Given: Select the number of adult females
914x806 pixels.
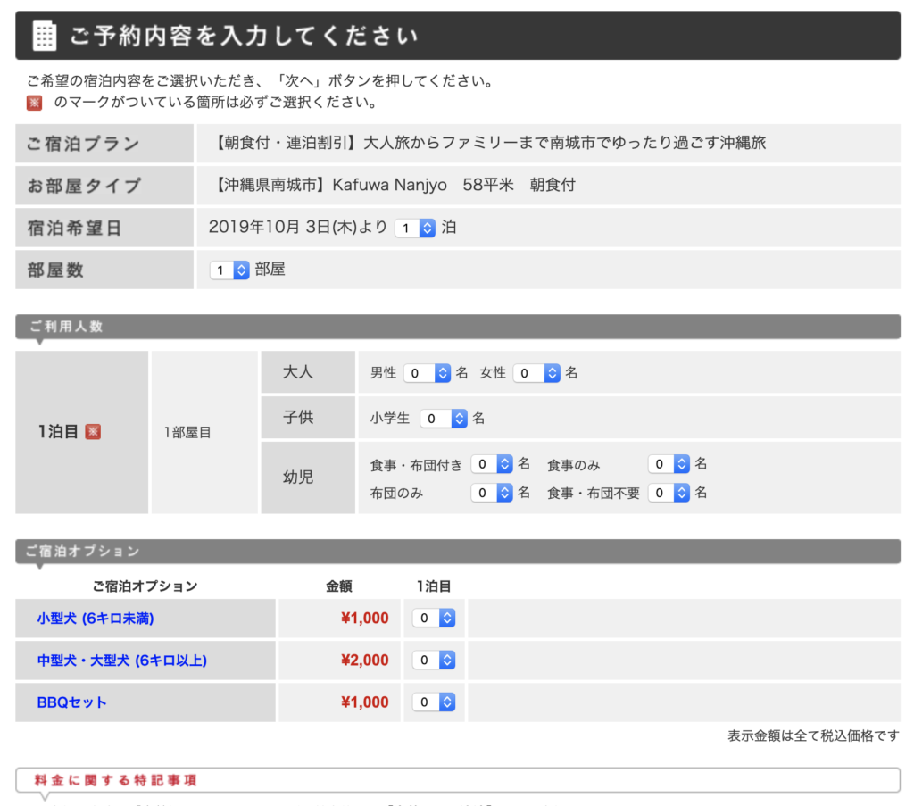Looking at the screenshot, I should 536,373.
